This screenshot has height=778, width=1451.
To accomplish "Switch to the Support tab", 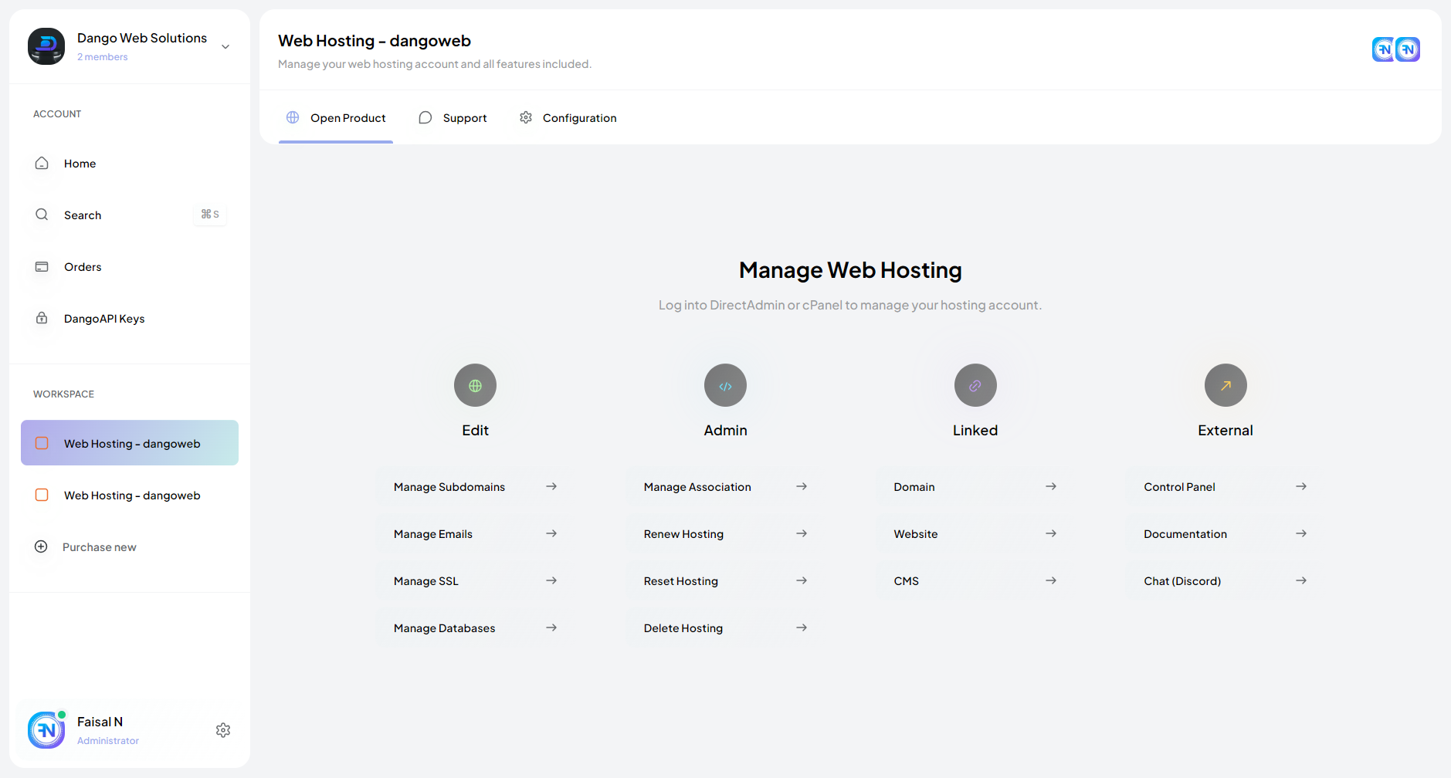I will (x=453, y=118).
